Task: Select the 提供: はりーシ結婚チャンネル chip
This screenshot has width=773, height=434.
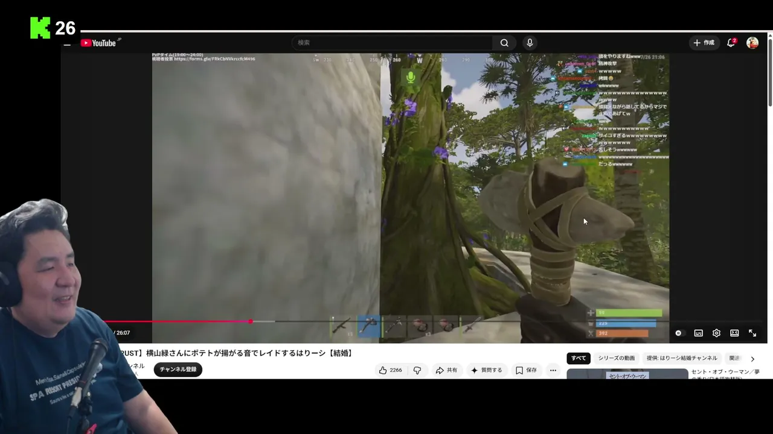Action: point(682,358)
